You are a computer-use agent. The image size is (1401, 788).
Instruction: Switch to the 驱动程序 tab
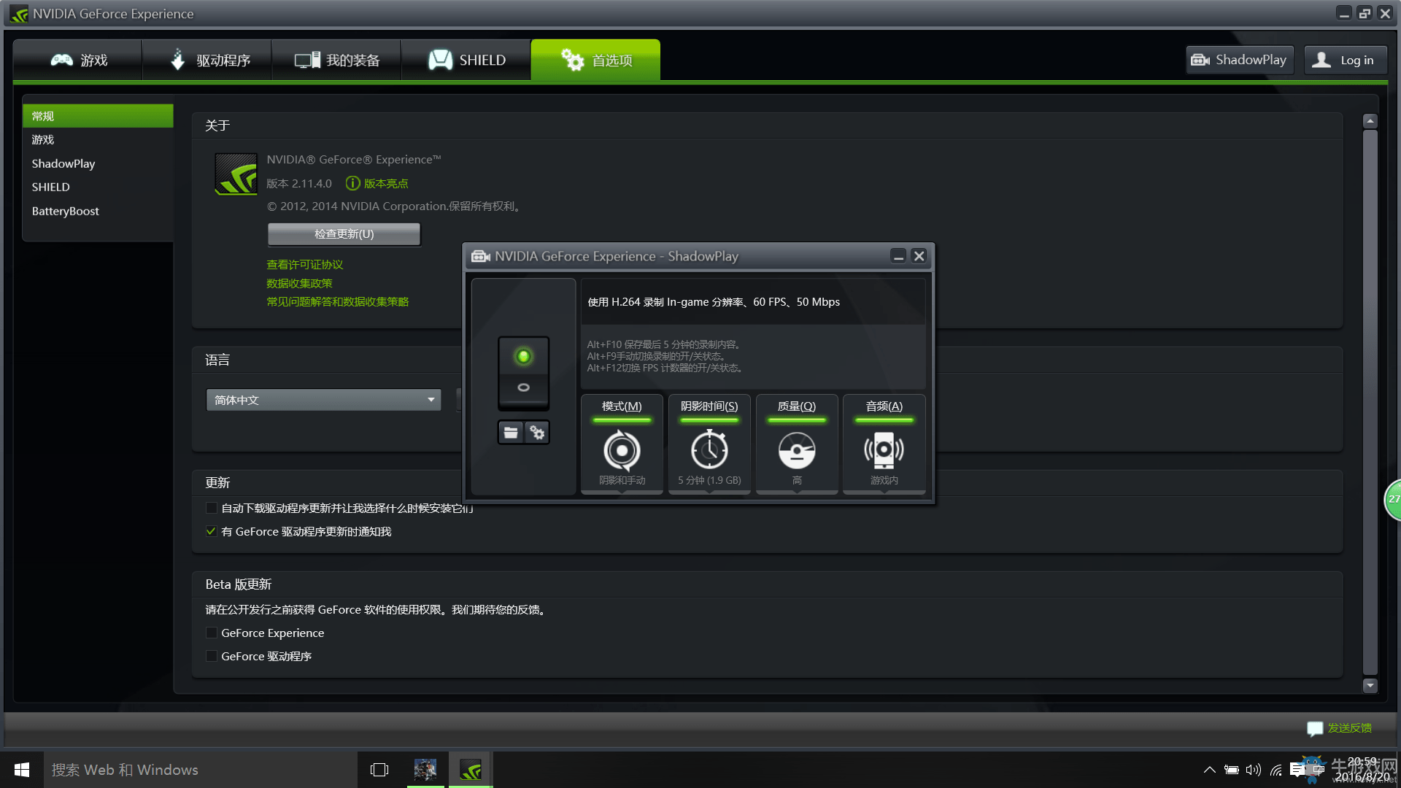tap(207, 60)
